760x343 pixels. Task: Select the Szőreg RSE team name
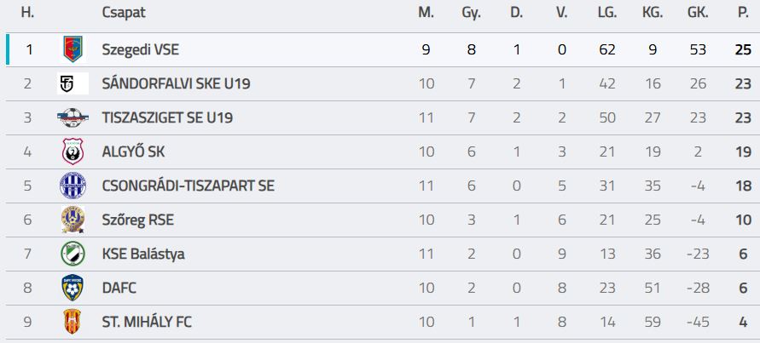pos(137,220)
